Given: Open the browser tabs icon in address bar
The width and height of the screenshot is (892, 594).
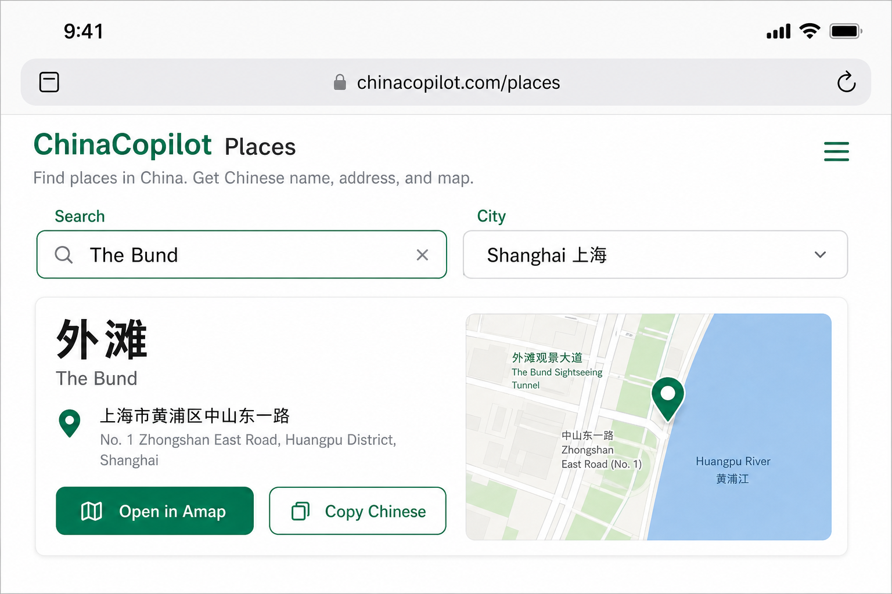Looking at the screenshot, I should tap(49, 82).
